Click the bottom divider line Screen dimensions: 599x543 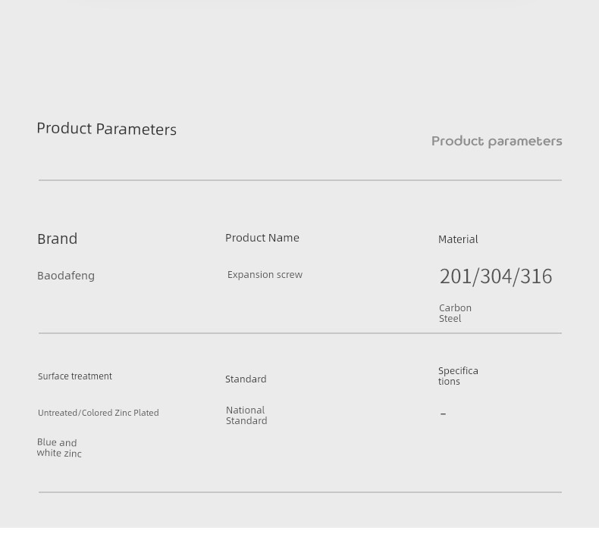pos(300,492)
